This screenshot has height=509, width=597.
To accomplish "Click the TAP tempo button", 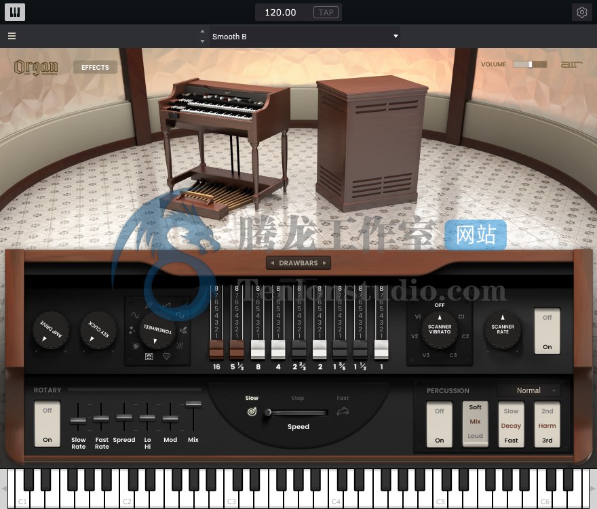I will pos(326,13).
